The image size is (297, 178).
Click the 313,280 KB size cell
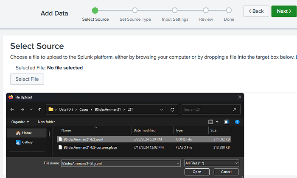221,148
